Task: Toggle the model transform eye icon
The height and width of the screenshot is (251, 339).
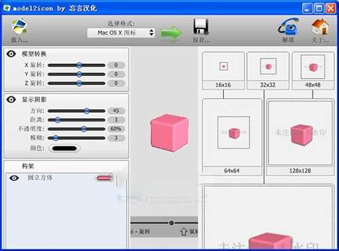Action: (11, 54)
